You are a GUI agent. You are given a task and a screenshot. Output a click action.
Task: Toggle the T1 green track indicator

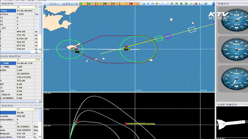tap(83, 3)
